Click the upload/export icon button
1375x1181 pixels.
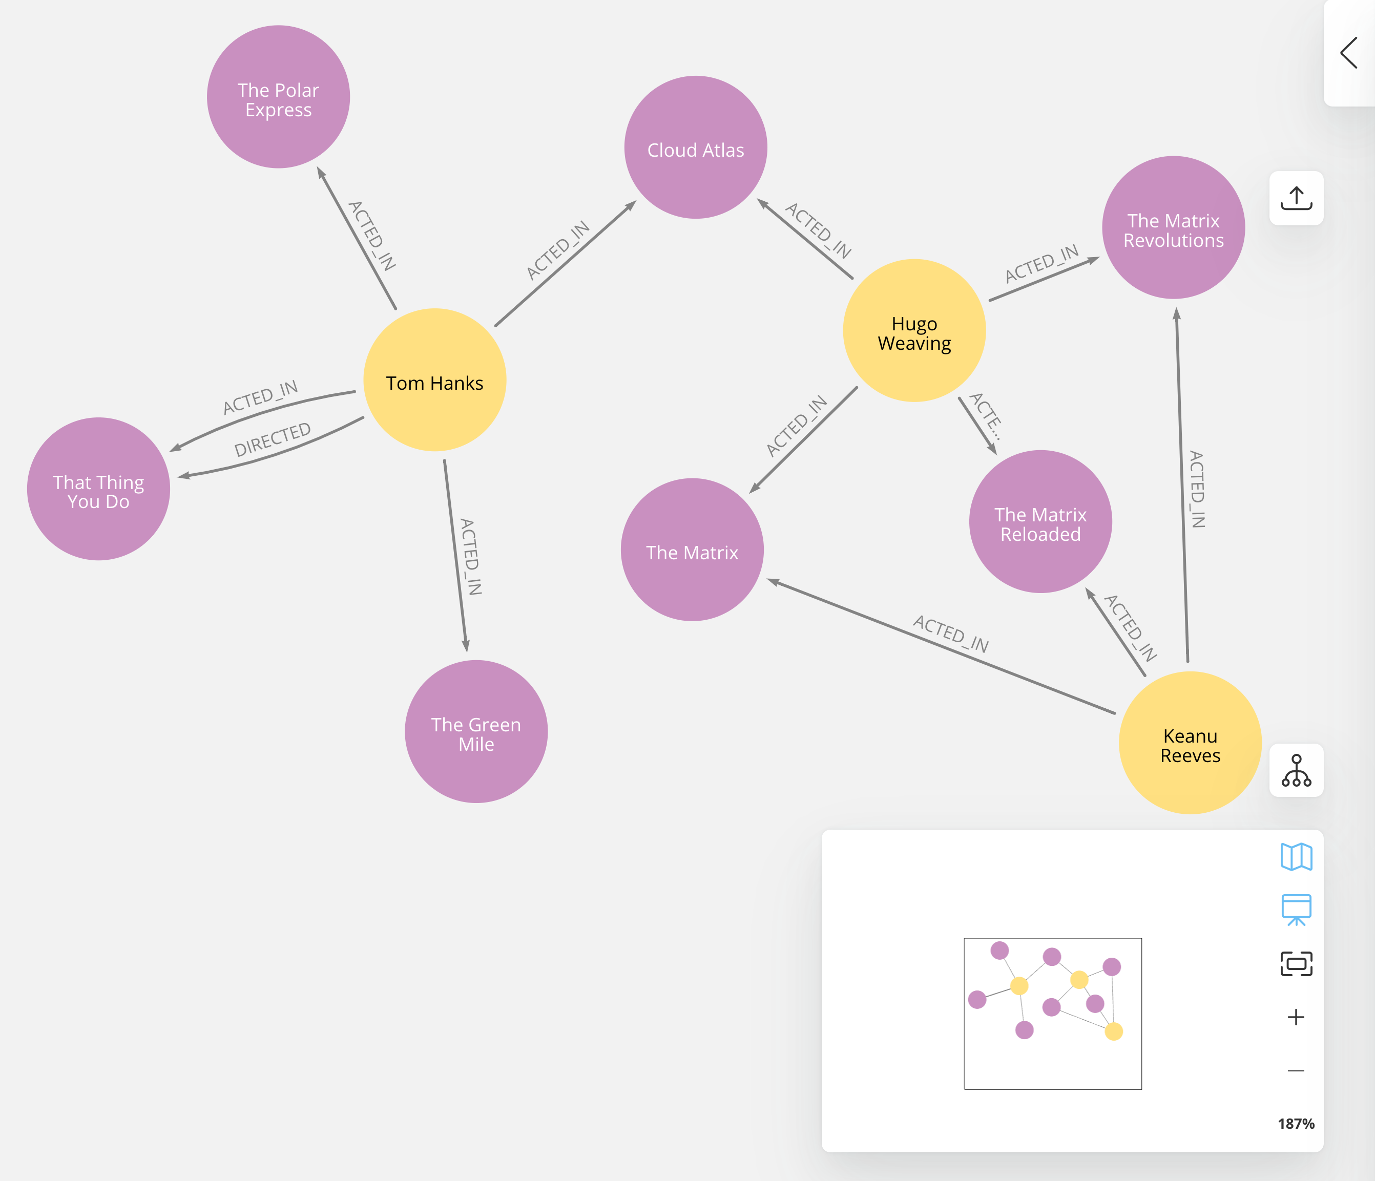[1298, 197]
